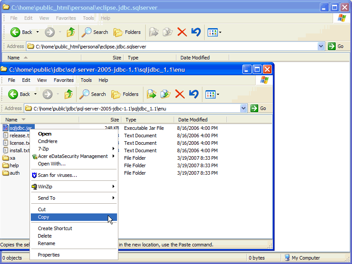The image size is (352, 264).
Task: Click the Date Modified column header in front window
Action: (x=192, y=120)
